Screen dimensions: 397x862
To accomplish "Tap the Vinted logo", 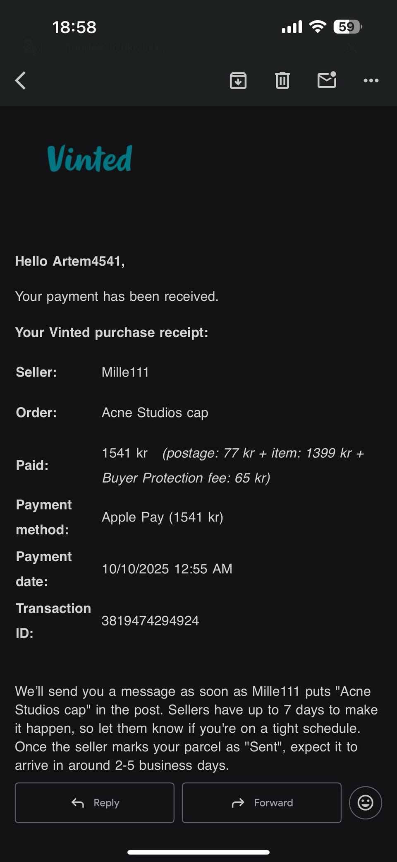I will tap(90, 158).
